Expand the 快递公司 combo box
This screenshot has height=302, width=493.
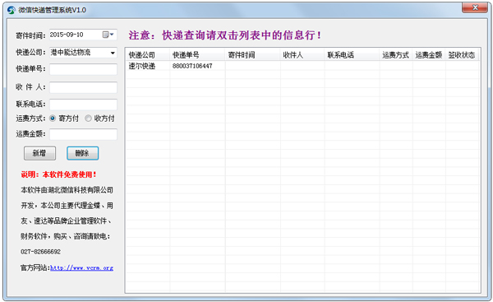click(x=113, y=53)
